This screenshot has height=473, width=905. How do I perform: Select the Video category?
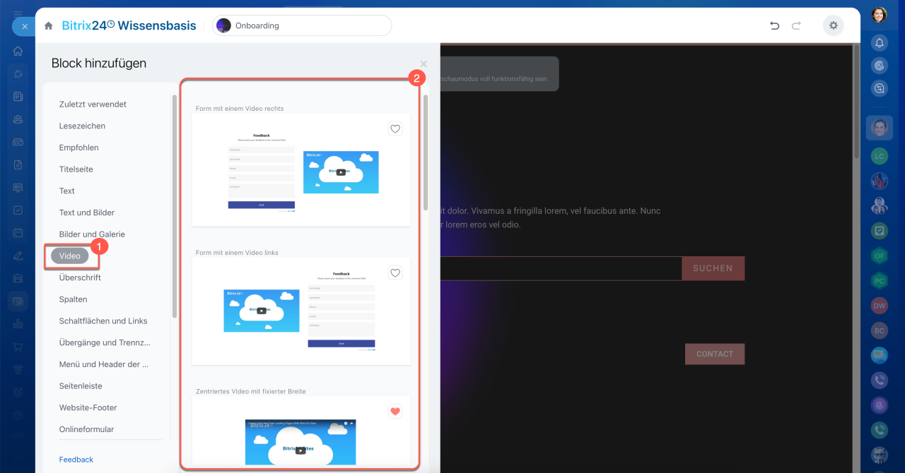70,256
